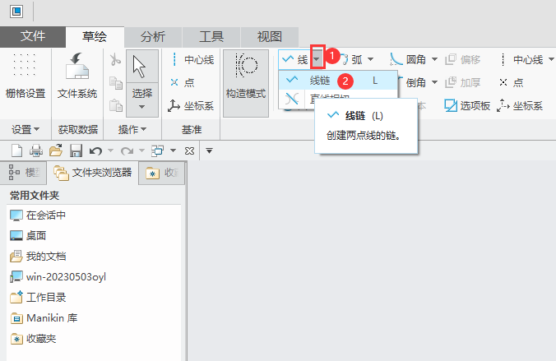Open the Working Directory (工作目录) folder
Viewport: 556px width, 361px height.
point(38,297)
